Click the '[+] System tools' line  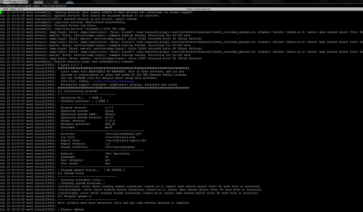pos(70,174)
